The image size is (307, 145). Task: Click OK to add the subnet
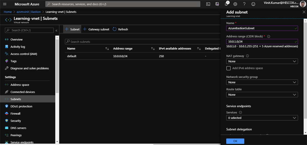point(235,141)
